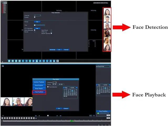Go to previous month in Play Mode calendar
Image resolution: width=168 pixels, height=126 pixels.
pos(64,87)
